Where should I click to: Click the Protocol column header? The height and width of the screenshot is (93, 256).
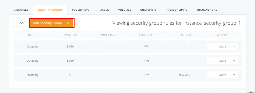click(70, 35)
